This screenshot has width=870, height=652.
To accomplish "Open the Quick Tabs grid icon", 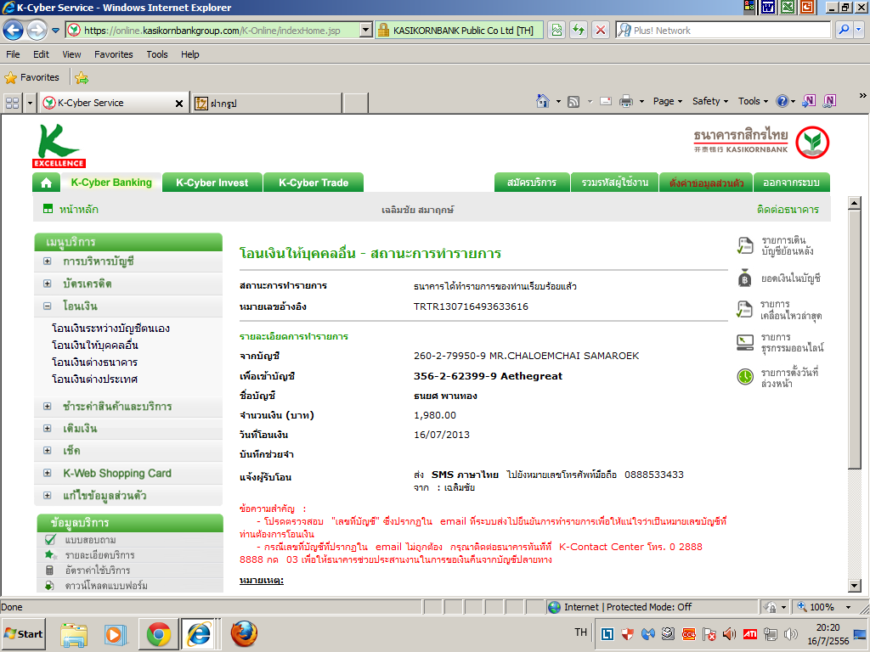I will point(12,103).
